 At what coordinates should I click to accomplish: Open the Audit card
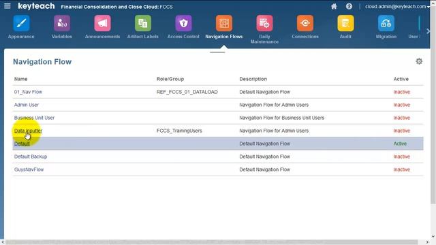(x=345, y=27)
